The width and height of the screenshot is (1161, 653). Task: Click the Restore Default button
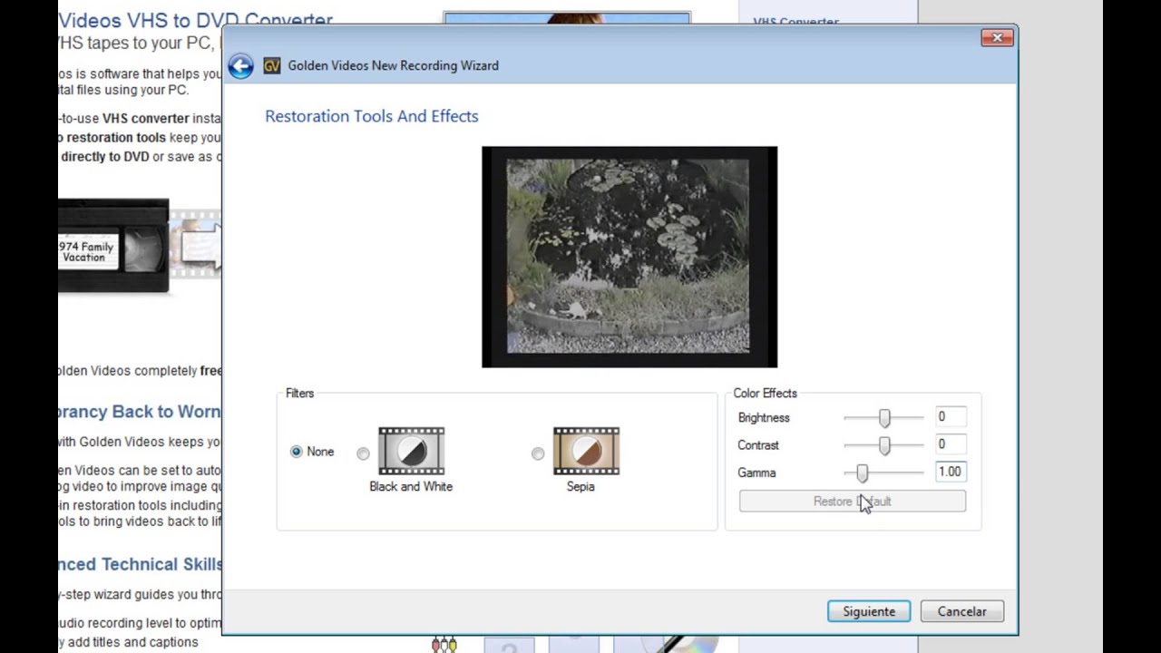[853, 501]
